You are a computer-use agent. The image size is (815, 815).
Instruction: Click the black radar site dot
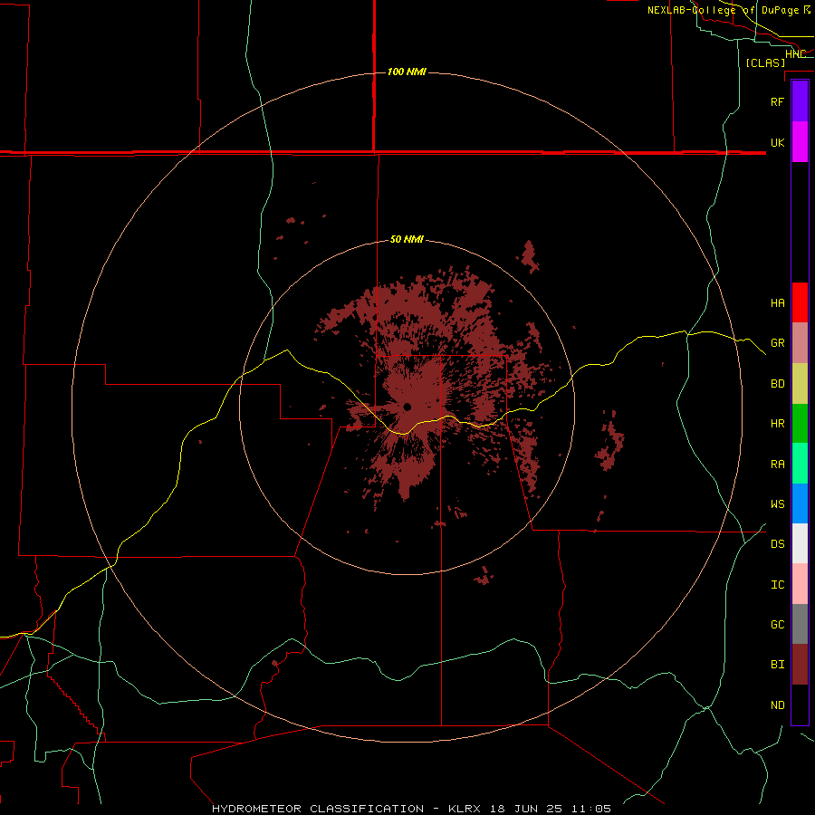tap(407, 407)
